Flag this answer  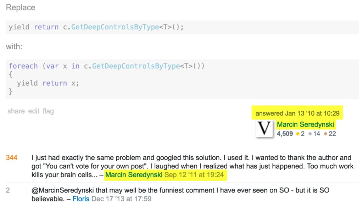[48, 111]
